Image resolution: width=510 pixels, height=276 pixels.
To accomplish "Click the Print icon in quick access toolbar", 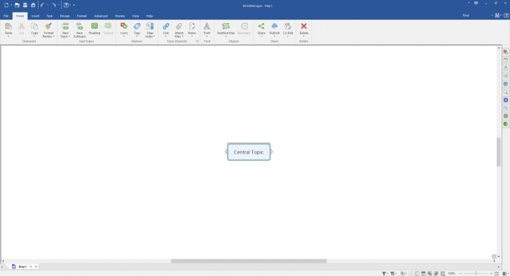I will pyautogui.click(x=33, y=5).
